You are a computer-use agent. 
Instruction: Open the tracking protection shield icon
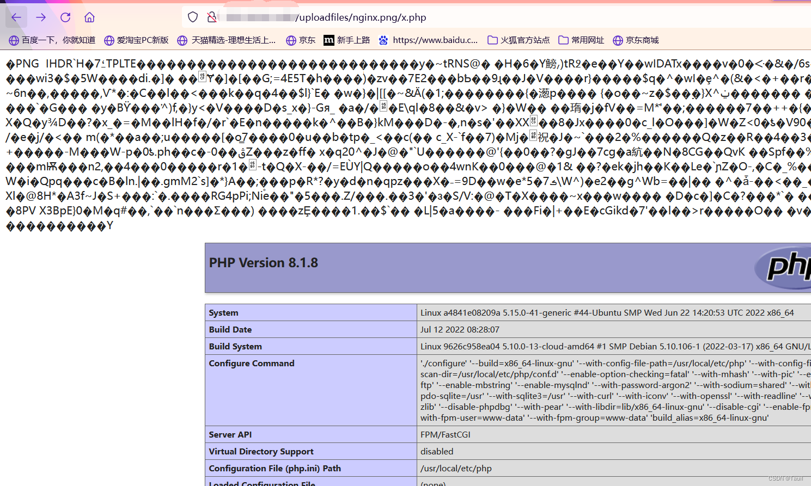(x=193, y=17)
